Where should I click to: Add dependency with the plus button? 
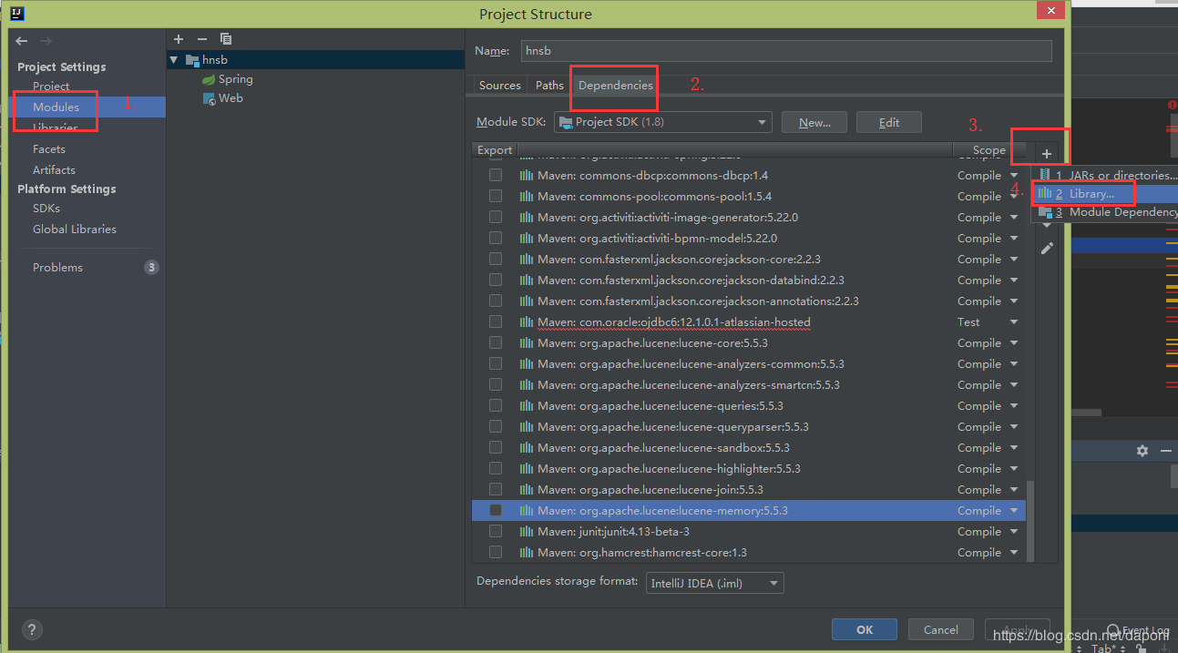(x=1047, y=154)
